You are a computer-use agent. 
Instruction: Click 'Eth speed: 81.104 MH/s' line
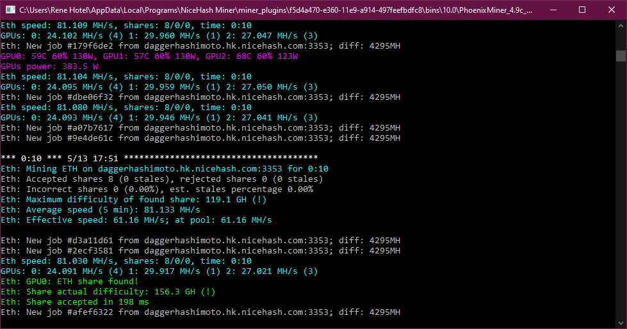point(126,77)
